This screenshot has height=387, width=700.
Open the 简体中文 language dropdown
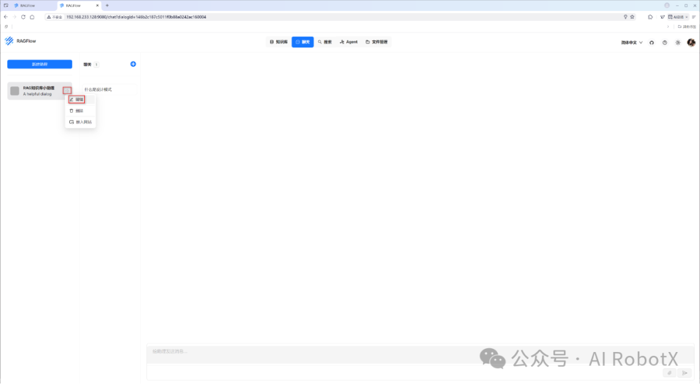[x=632, y=43]
